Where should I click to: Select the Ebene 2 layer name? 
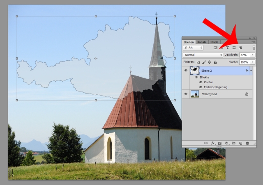206,71
